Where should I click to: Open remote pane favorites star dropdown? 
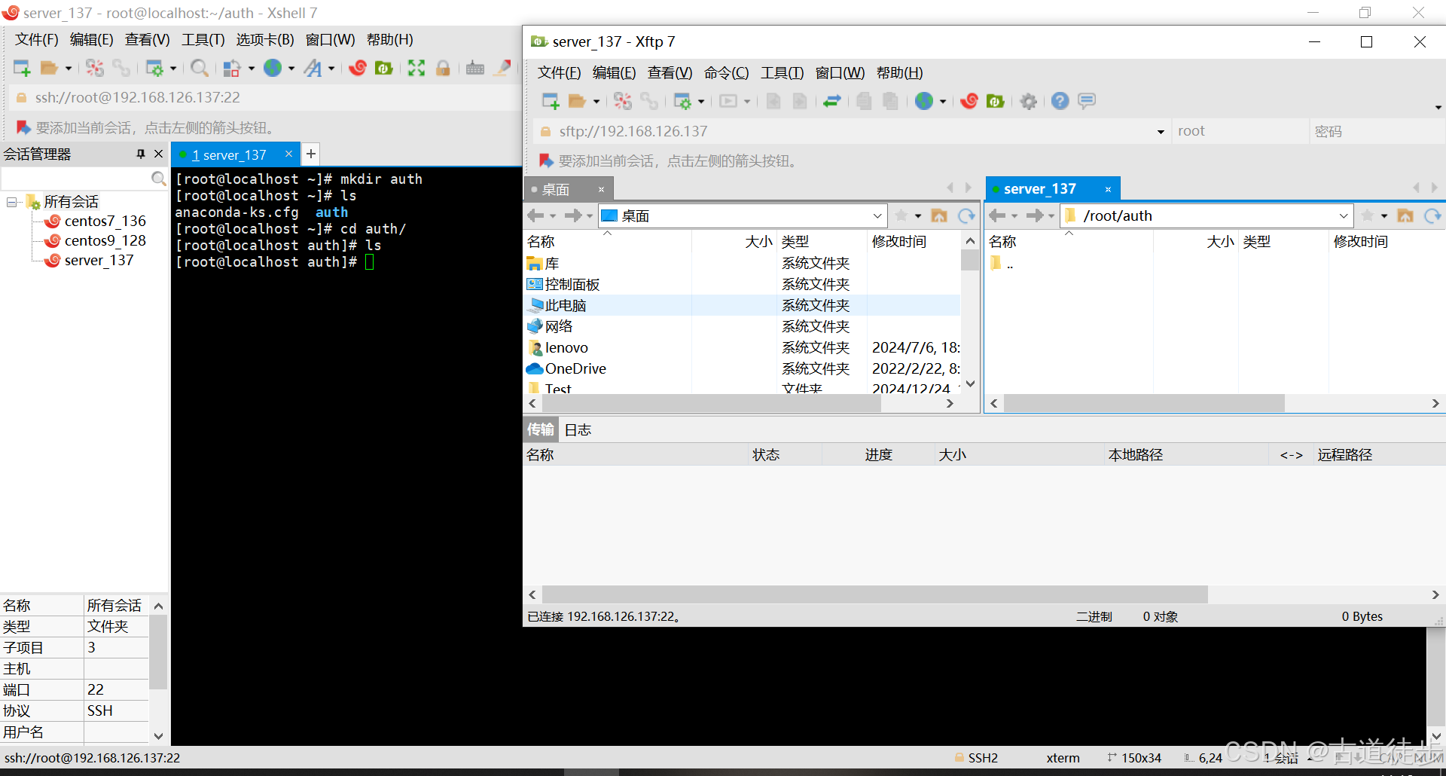tap(1384, 216)
